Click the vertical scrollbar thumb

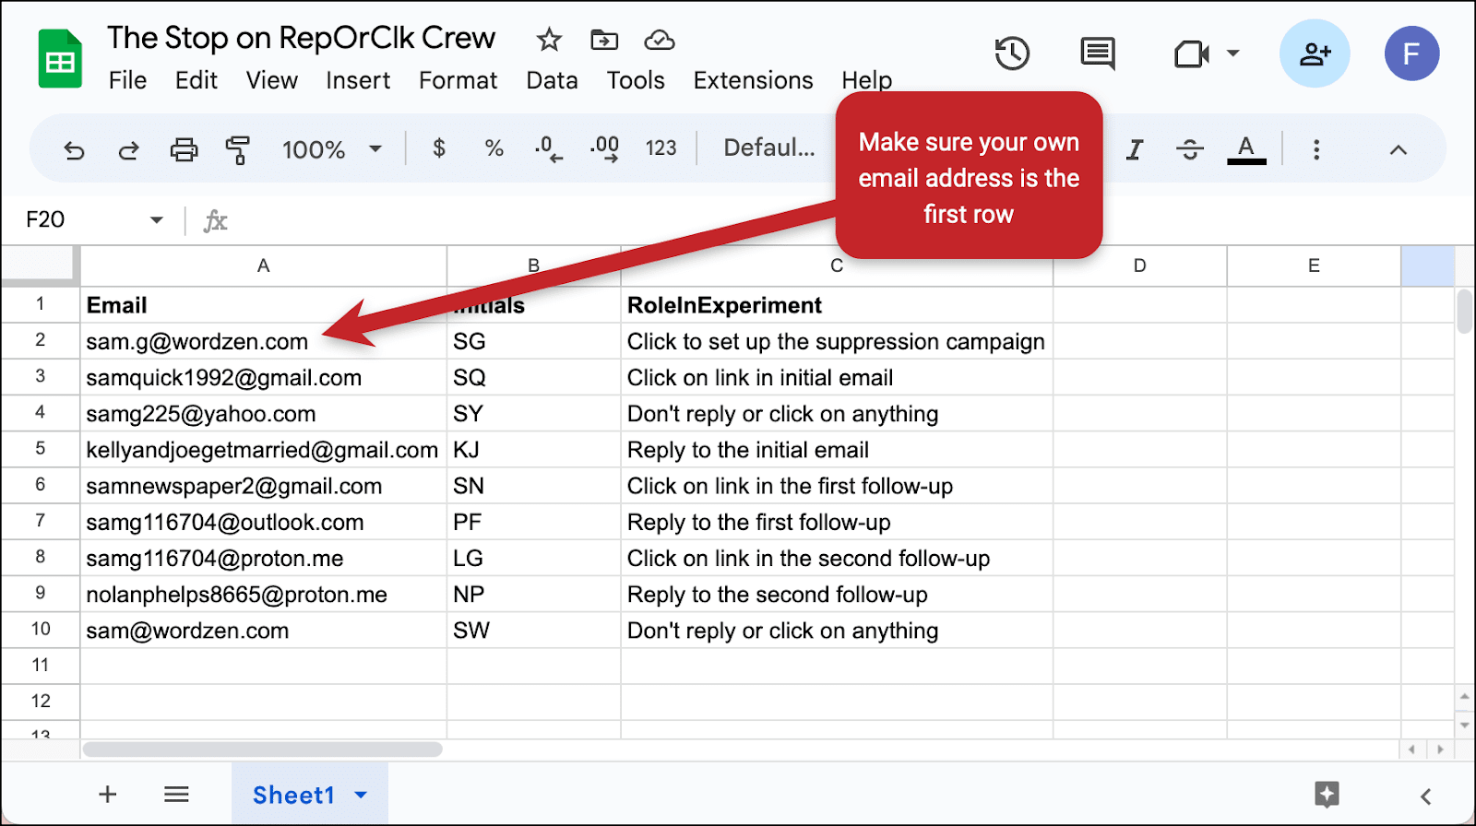(x=1464, y=311)
